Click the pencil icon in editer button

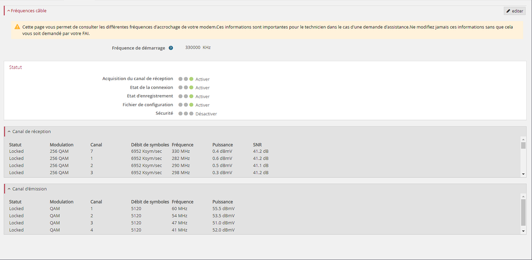tap(508, 11)
